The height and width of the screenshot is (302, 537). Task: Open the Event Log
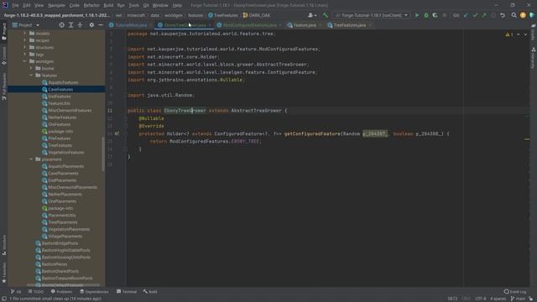click(515, 292)
